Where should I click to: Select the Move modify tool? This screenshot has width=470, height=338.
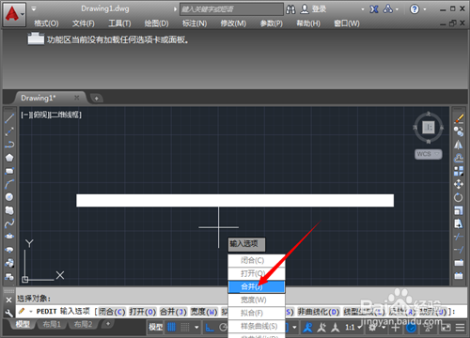(x=459, y=184)
